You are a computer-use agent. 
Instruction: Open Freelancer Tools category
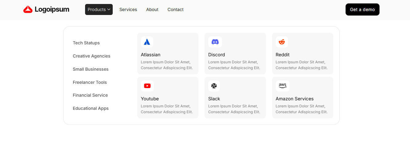90,82
